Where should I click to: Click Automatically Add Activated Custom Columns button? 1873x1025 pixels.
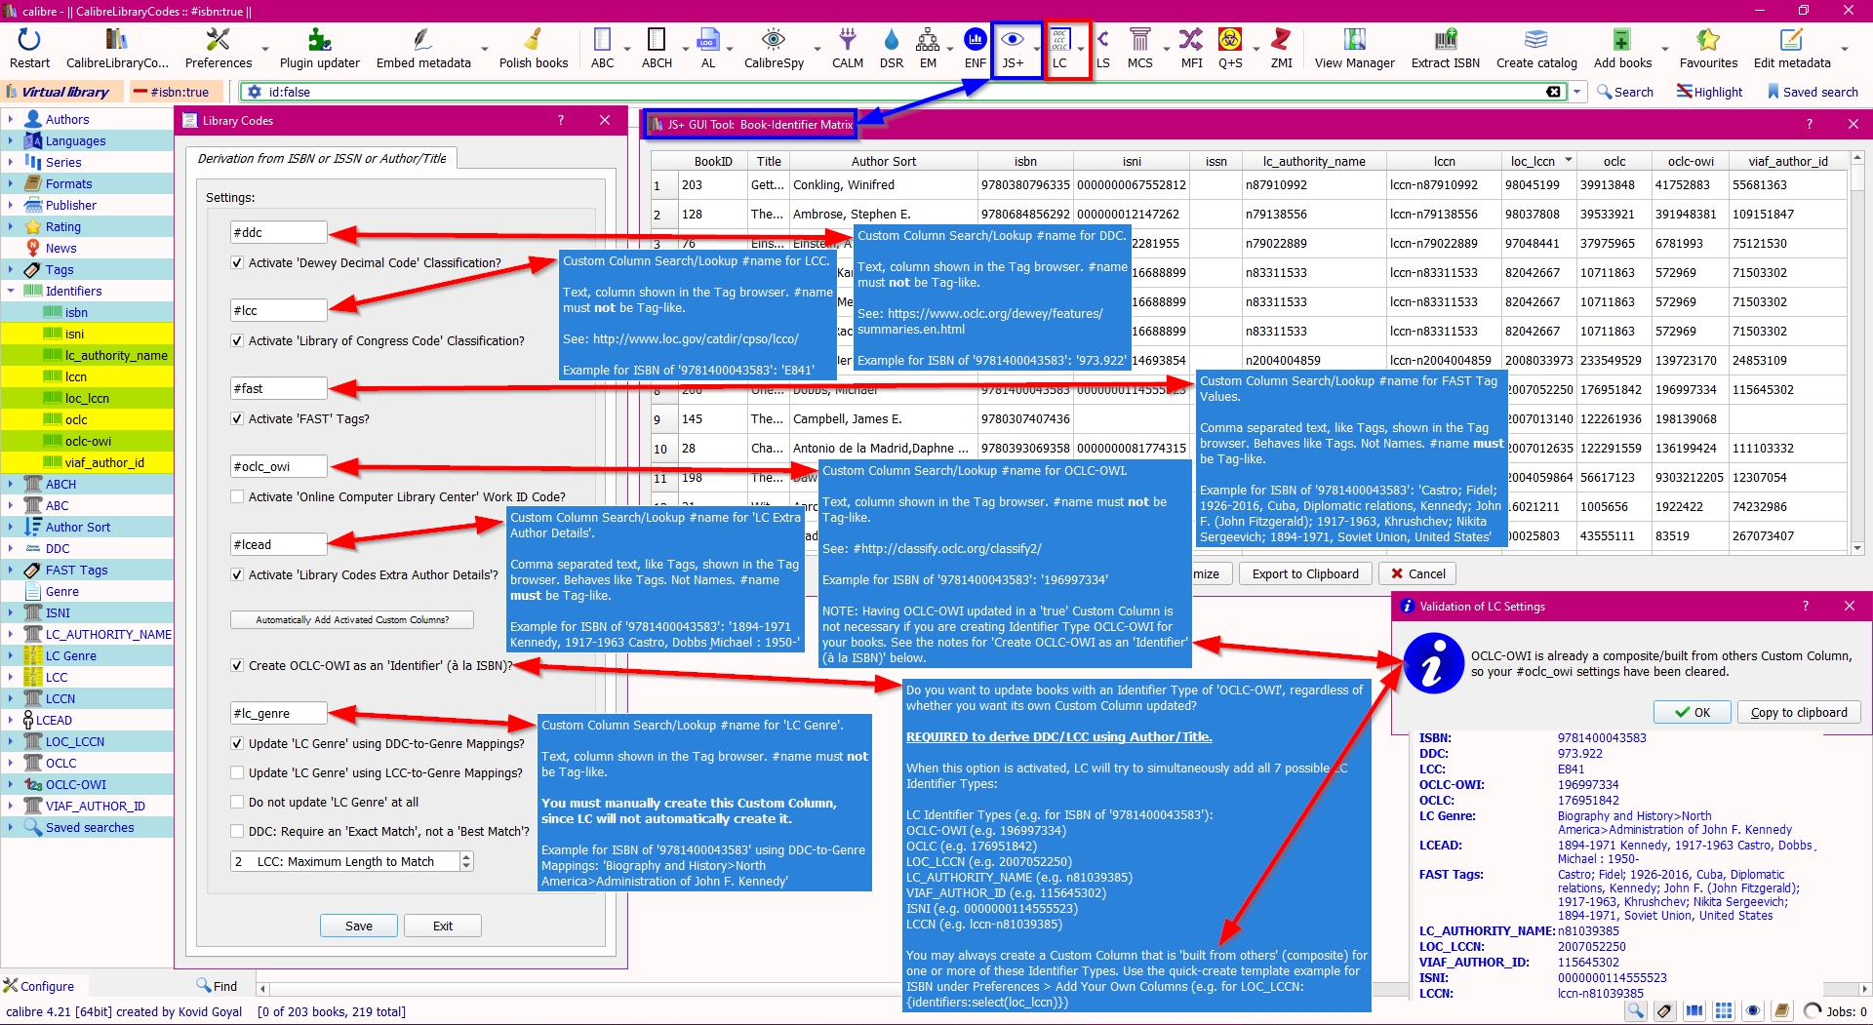(x=352, y=619)
